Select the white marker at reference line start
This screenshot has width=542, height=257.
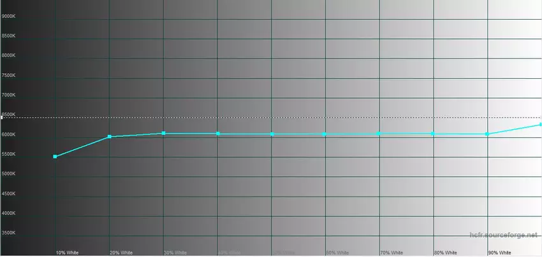tap(2, 118)
